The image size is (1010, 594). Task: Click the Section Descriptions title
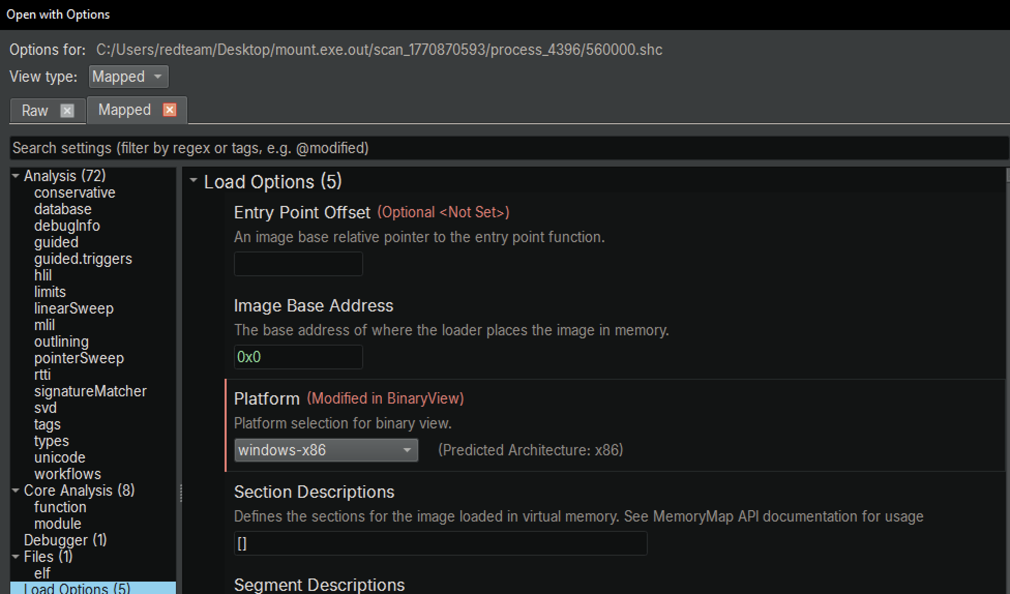point(314,492)
